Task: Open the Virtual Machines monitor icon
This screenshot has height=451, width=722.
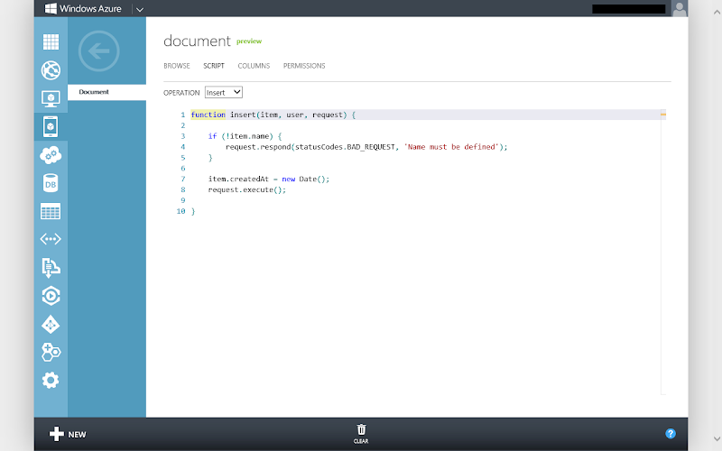Action: (x=51, y=99)
